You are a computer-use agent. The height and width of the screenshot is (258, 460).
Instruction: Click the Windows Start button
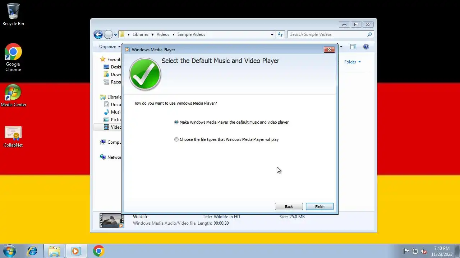tap(9, 251)
